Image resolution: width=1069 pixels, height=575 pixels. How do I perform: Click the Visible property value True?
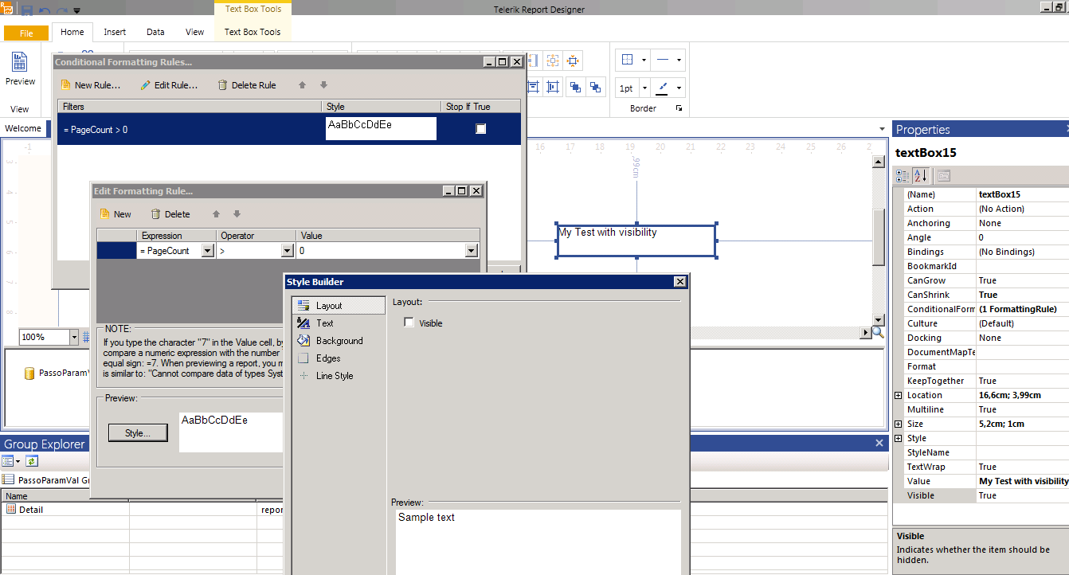pyautogui.click(x=1023, y=495)
